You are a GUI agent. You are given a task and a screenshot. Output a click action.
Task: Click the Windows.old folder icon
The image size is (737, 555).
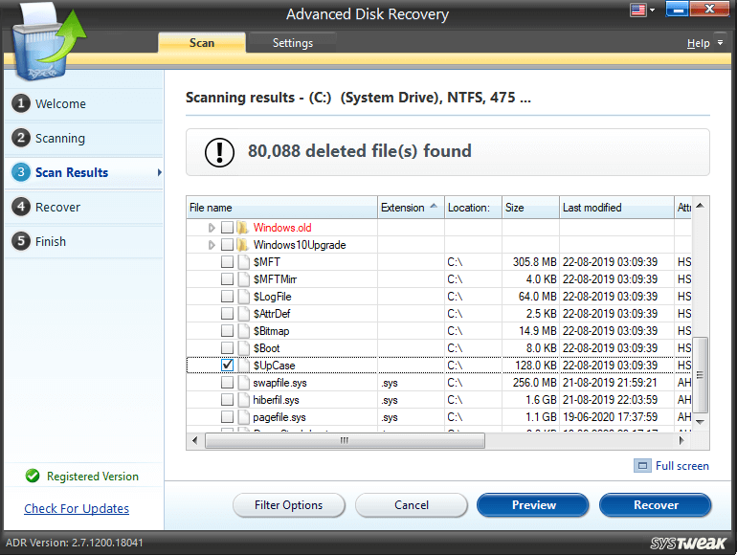(244, 228)
